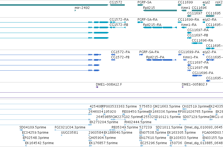Select the UUGC0581 EST label
This screenshot has width=223, height=147.
69,133
